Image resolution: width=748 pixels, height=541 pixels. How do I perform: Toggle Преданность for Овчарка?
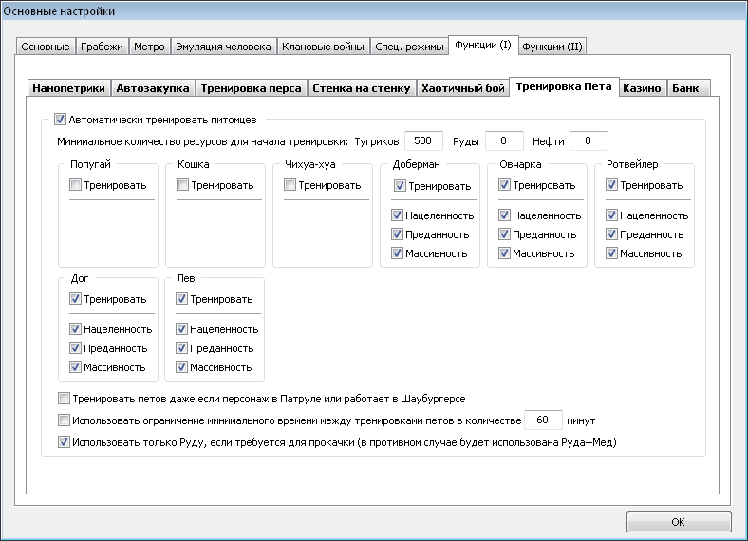(505, 234)
